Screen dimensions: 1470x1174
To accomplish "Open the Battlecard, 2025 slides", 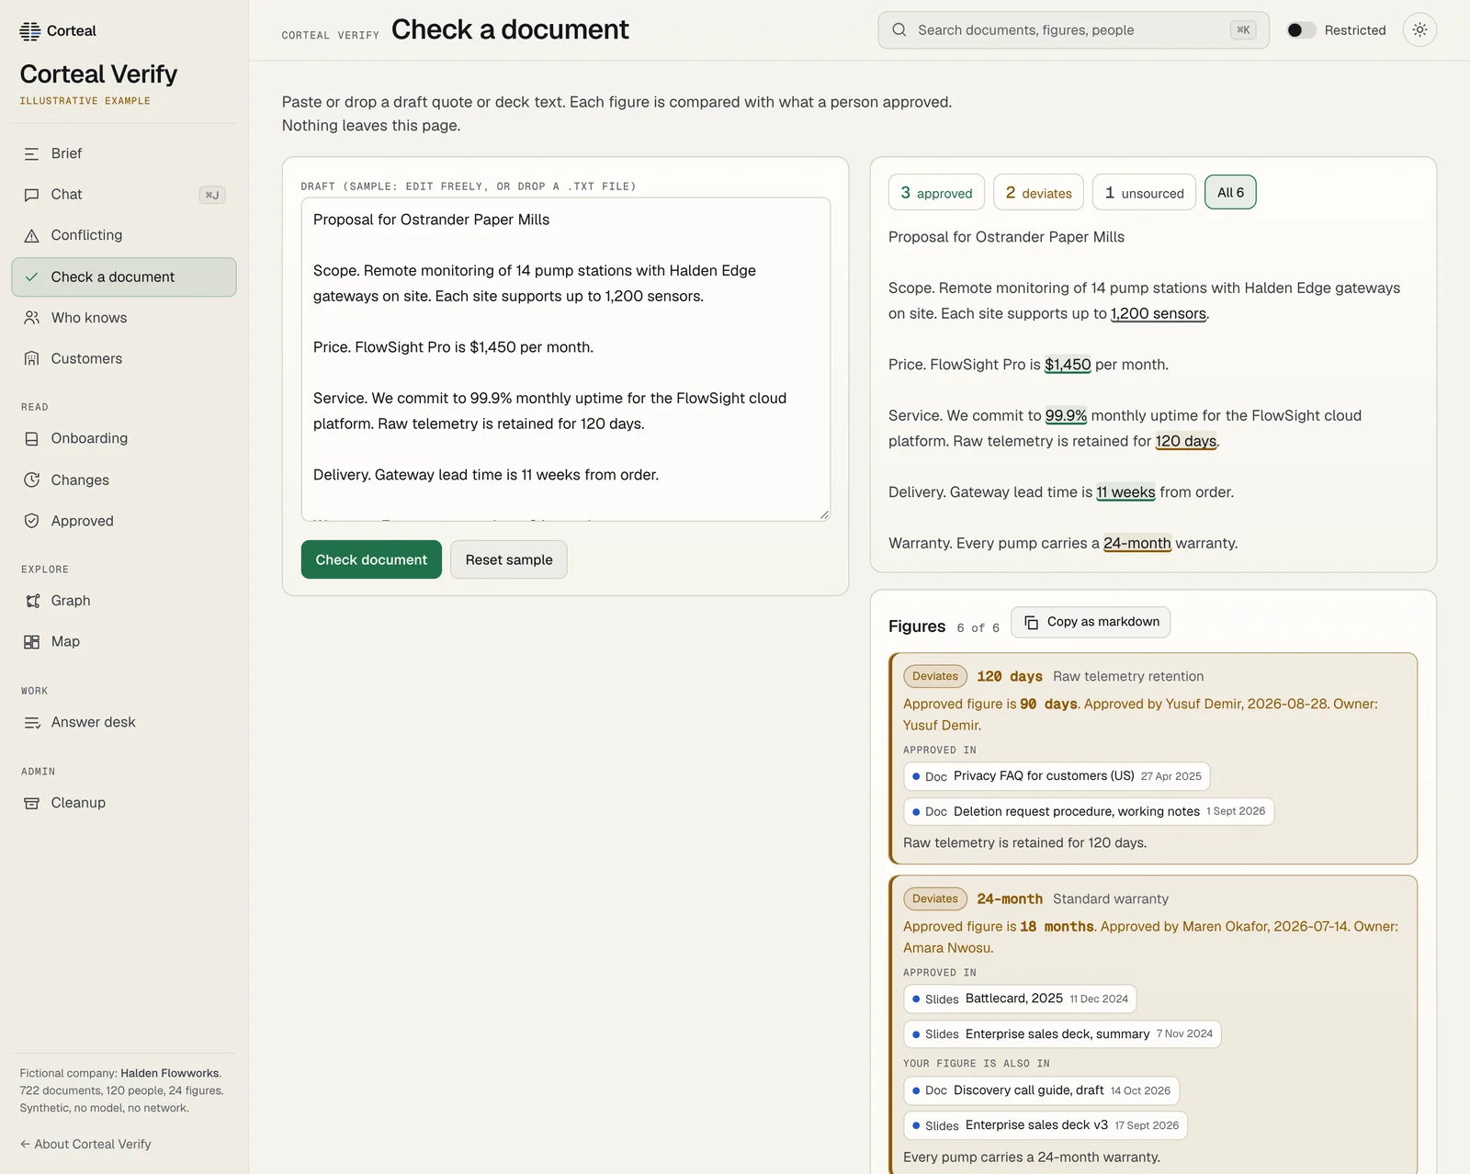I will click(1020, 999).
